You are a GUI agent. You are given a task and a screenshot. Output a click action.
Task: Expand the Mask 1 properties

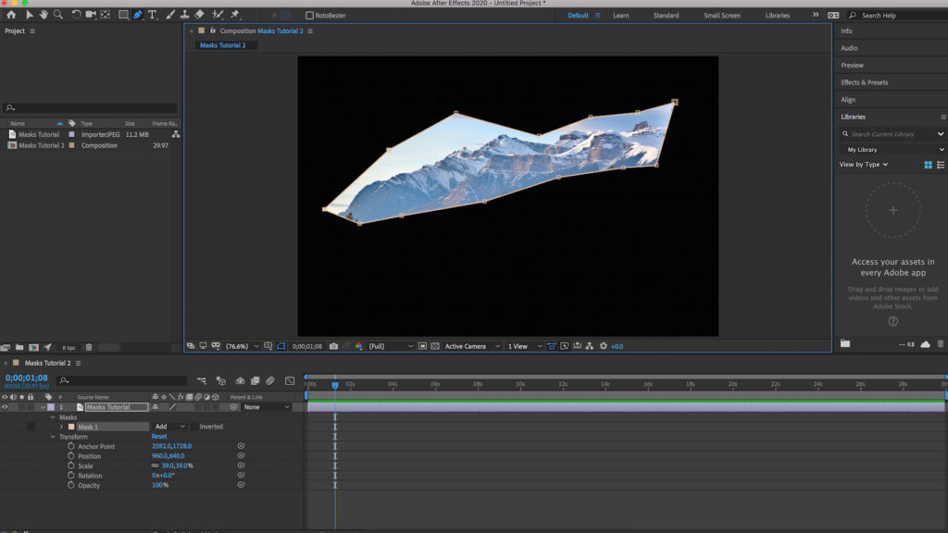click(x=62, y=427)
